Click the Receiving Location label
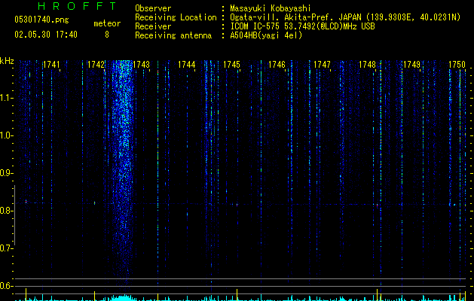474x301 pixels. (176, 17)
